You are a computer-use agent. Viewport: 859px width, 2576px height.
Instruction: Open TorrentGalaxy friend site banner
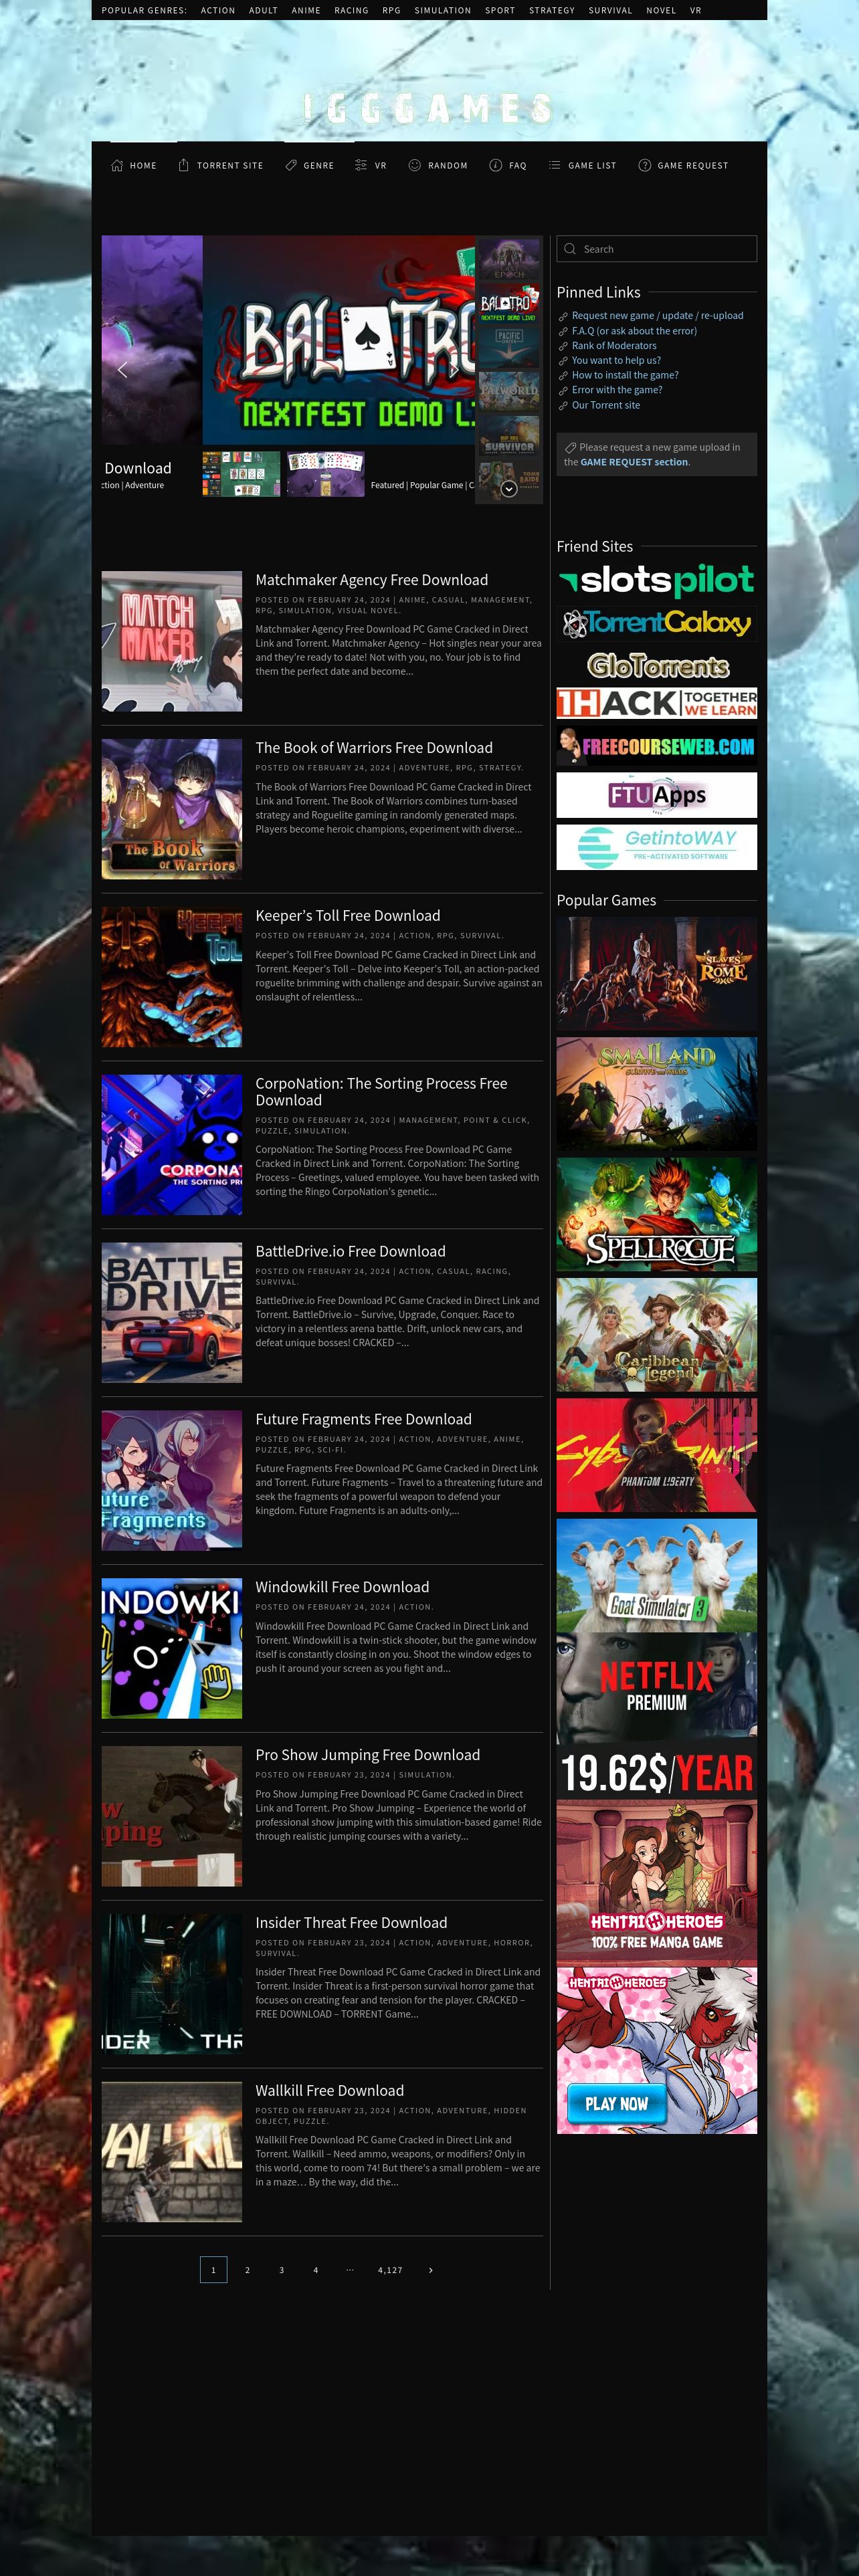point(657,624)
